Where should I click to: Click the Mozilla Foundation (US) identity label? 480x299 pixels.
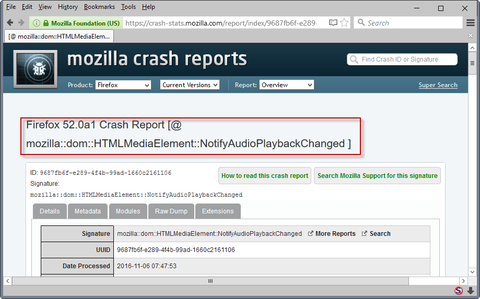[86, 23]
